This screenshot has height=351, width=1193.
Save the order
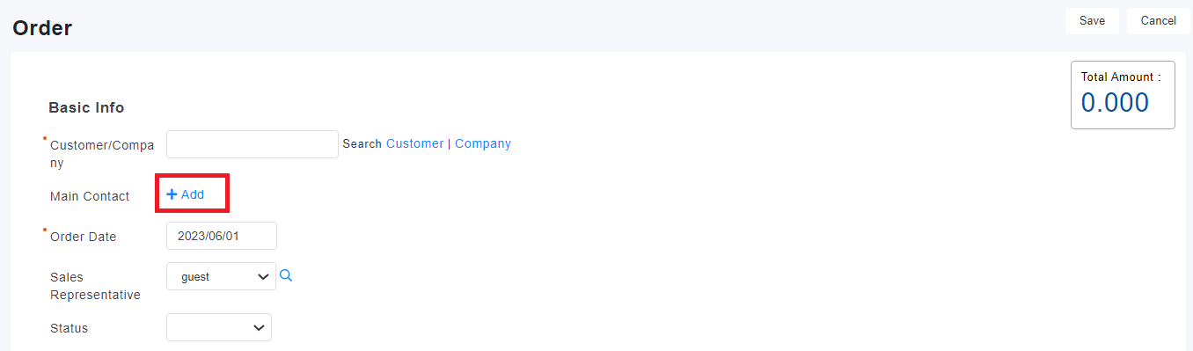click(1092, 21)
